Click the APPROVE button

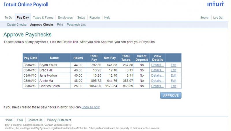click(171, 95)
